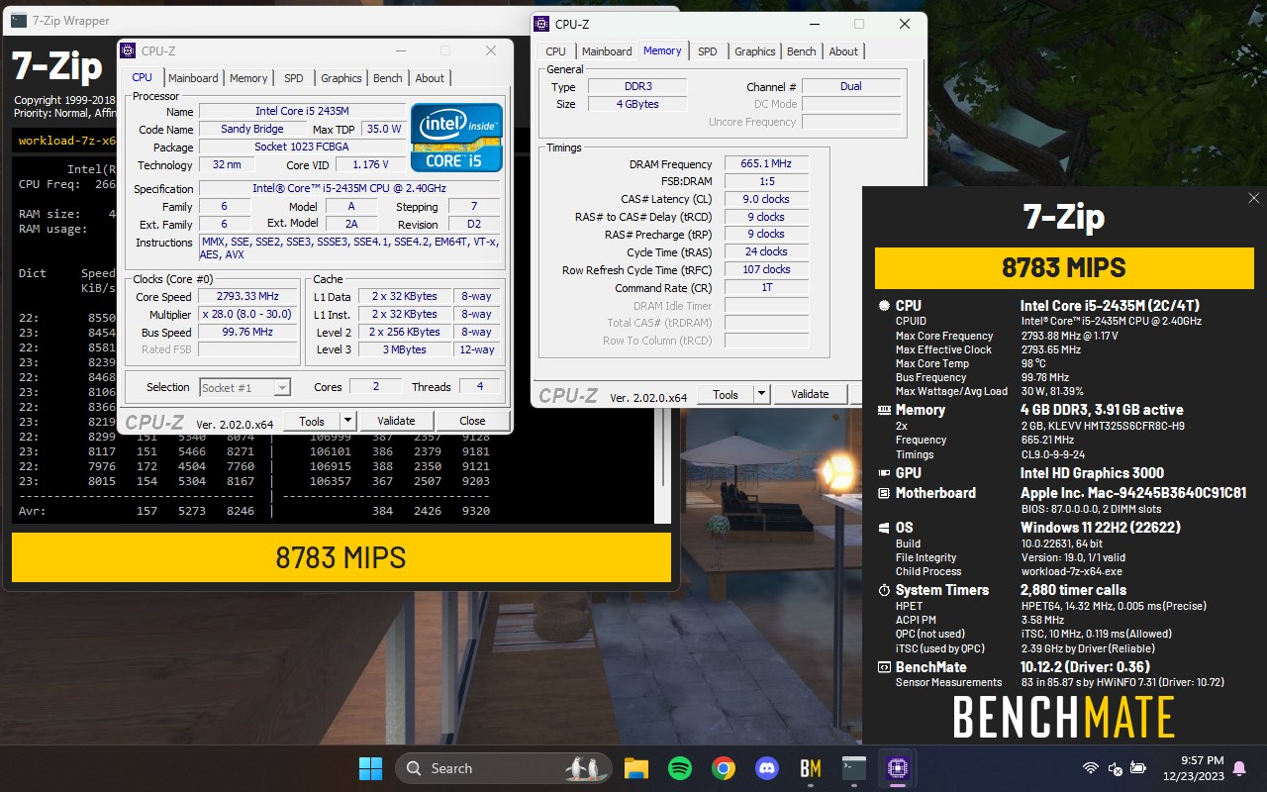Click the FSB:DRAM 1:5 value
Screen dimensions: 1267x792
(x=766, y=181)
